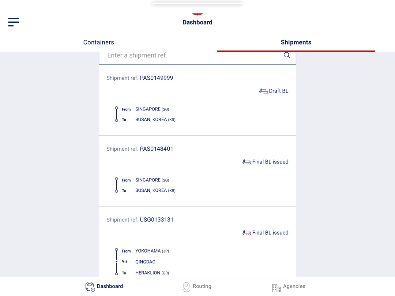Image resolution: width=395 pixels, height=296 pixels.
Task: Click Final BL issued for PAS0148401
Action: pos(270,162)
